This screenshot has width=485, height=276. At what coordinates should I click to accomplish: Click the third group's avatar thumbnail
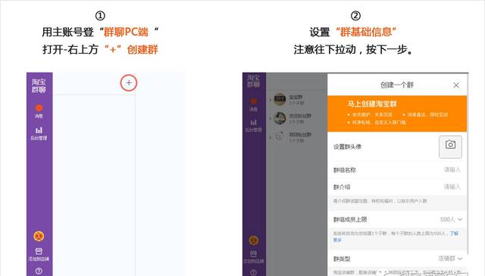coord(280,136)
